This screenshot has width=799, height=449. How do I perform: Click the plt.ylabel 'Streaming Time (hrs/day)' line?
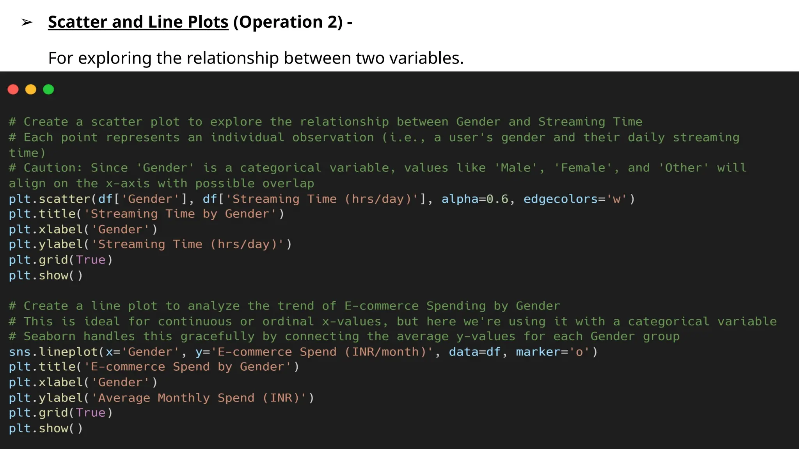pyautogui.click(x=150, y=244)
